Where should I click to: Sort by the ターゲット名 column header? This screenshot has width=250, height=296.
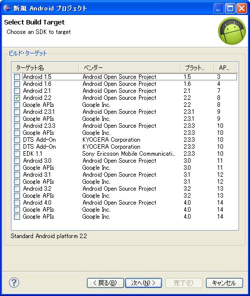coord(45,67)
